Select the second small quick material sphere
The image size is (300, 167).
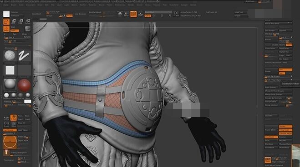click(13, 95)
